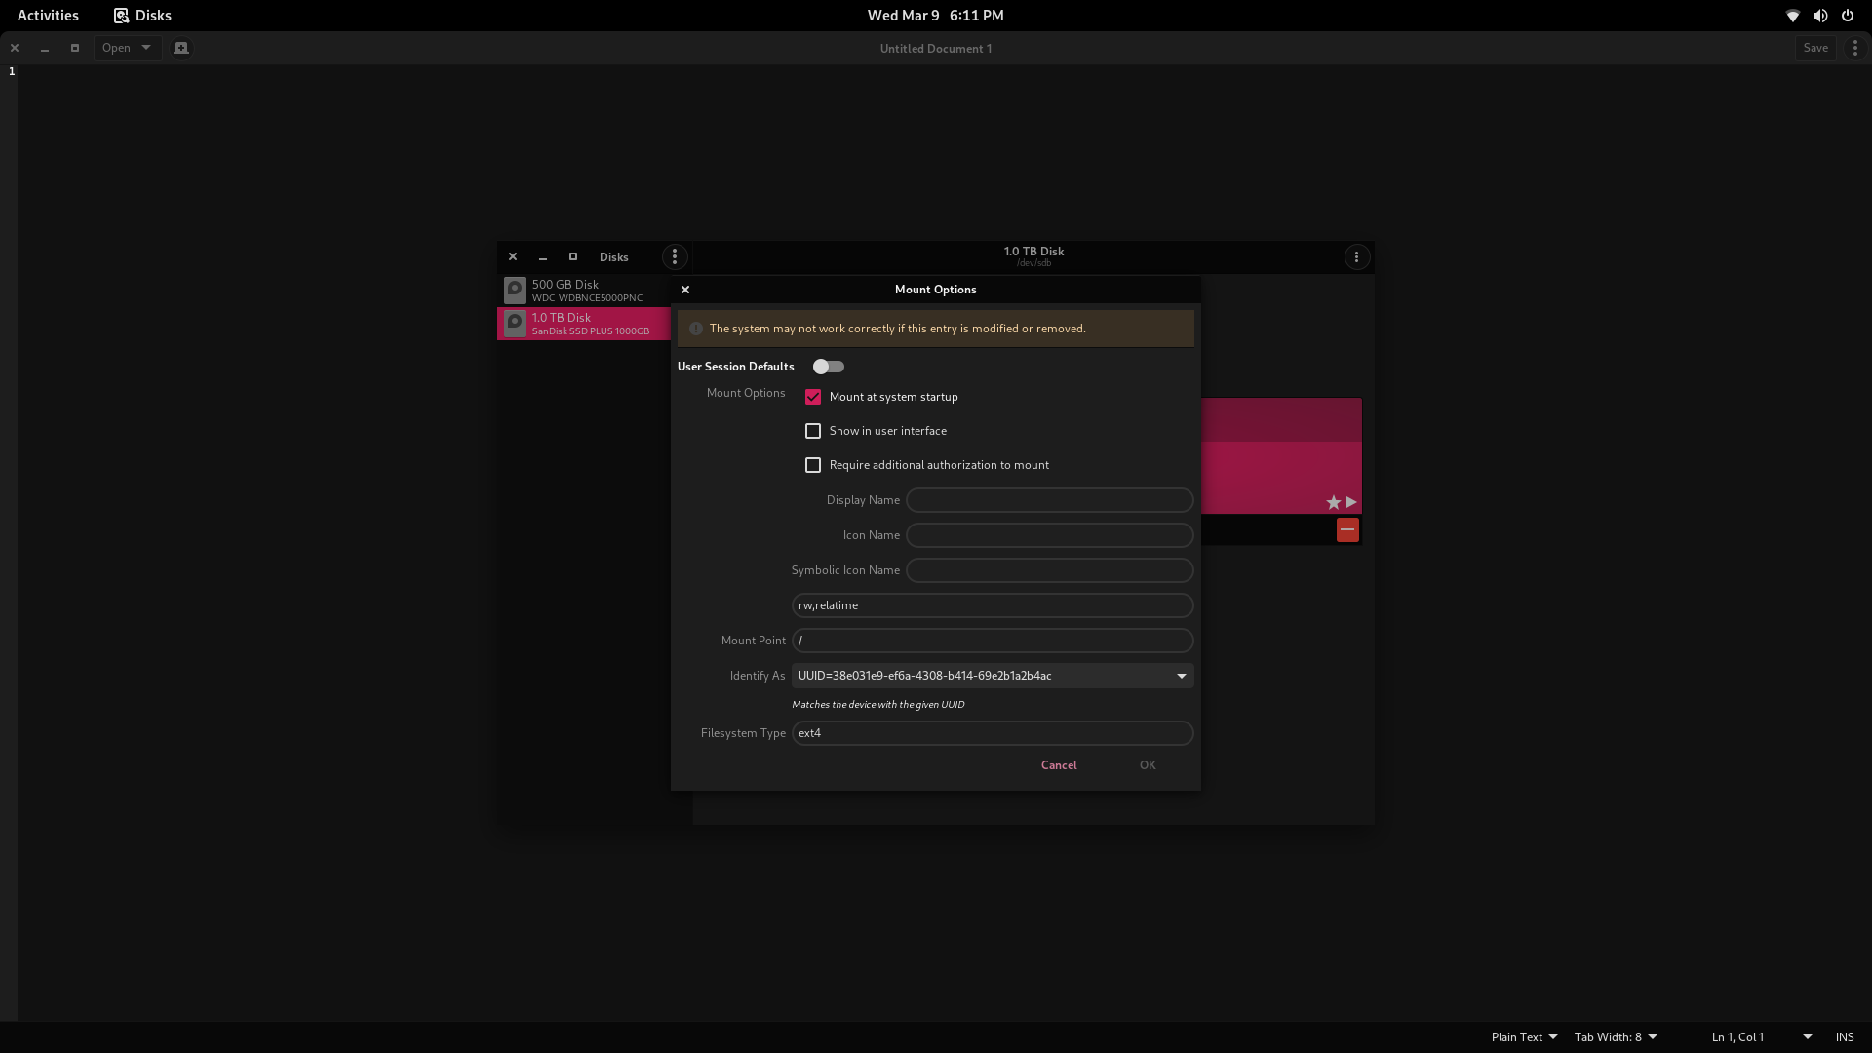The image size is (1872, 1053).
Task: Mount the partition using the play icon
Action: pyautogui.click(x=1350, y=502)
